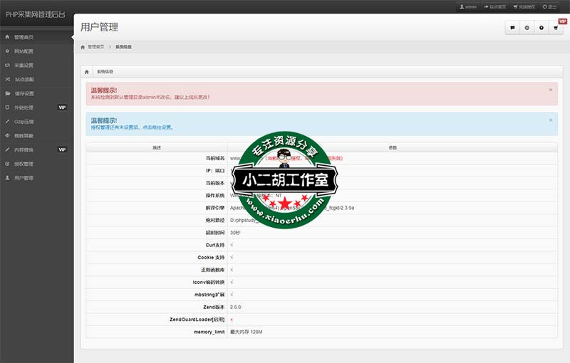Open the question mark help icon
570x363 pixels.
541,28
